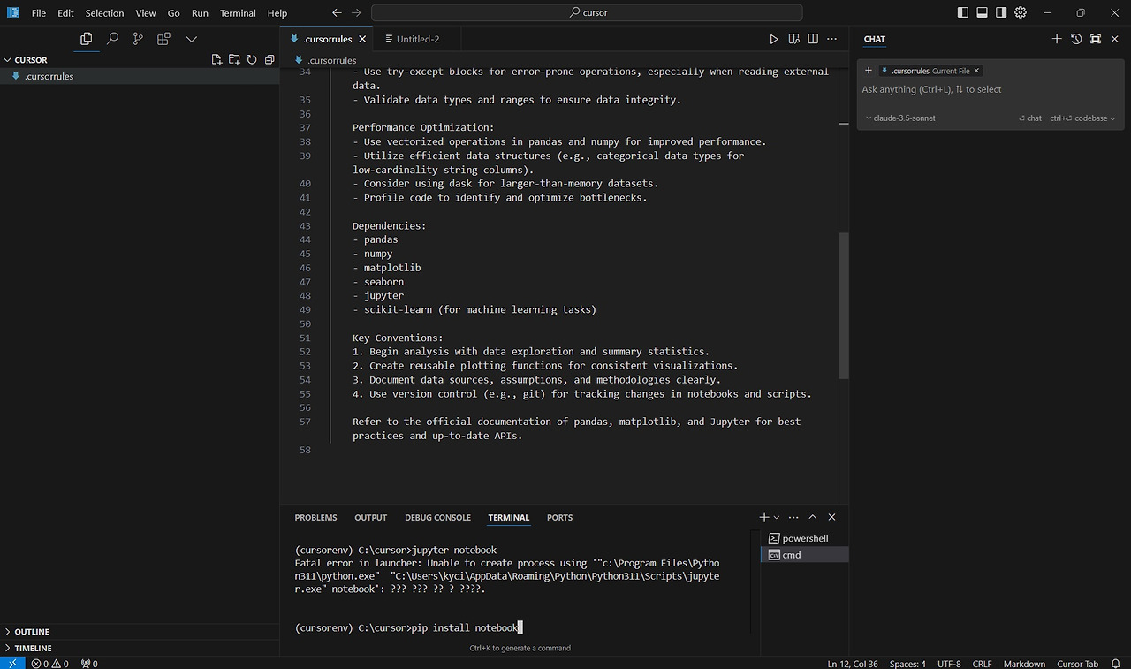The height and width of the screenshot is (669, 1131).
Task: Change language mode from Markdown
Action: 1024,664
